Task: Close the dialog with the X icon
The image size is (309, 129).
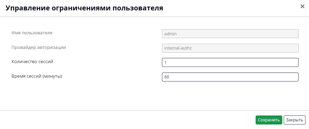Action: 302,7
